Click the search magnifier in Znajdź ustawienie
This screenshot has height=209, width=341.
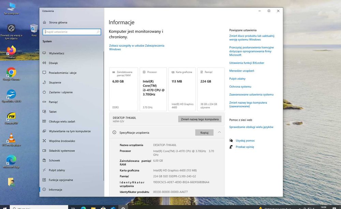coord(98,32)
